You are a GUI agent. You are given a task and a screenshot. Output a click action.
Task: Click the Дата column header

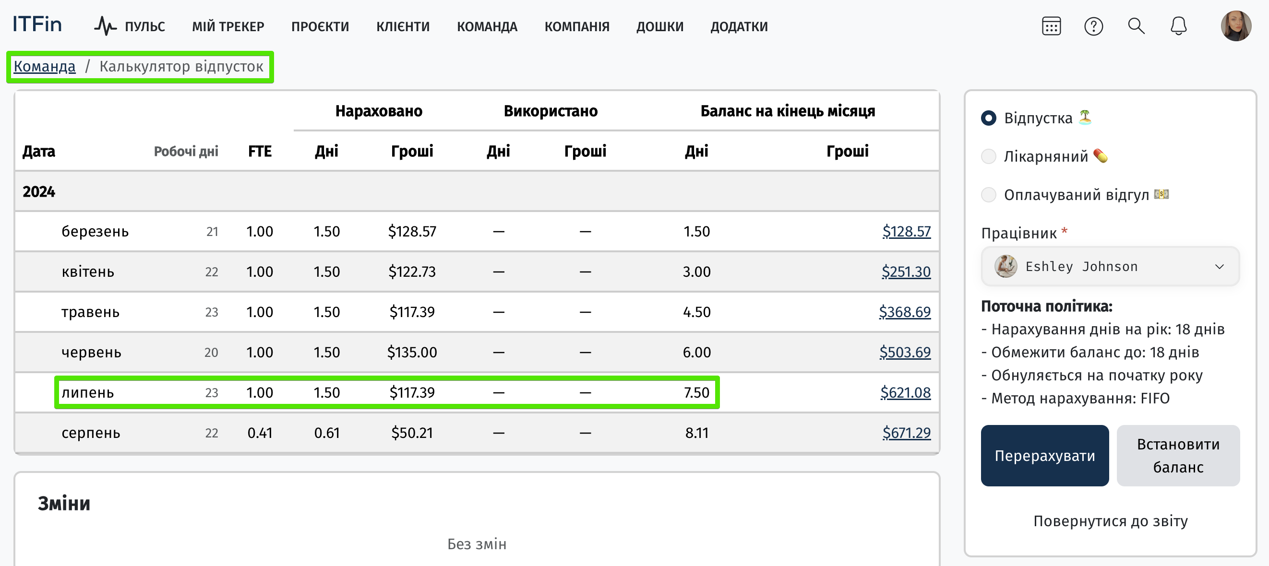coord(39,151)
